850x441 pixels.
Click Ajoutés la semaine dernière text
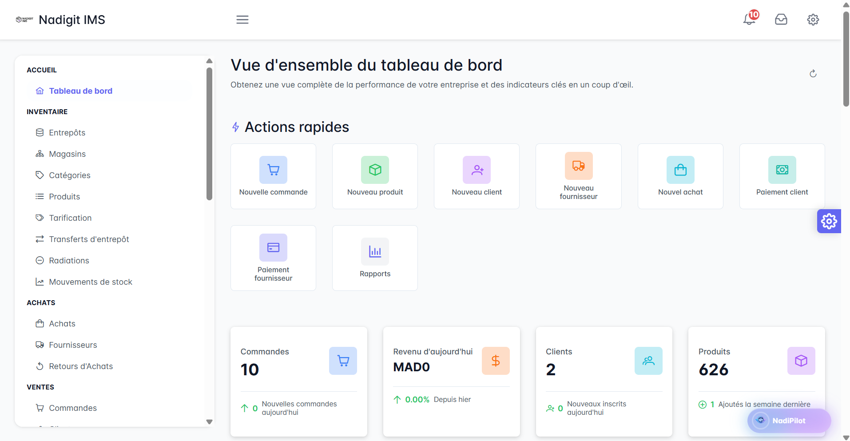[x=764, y=405]
